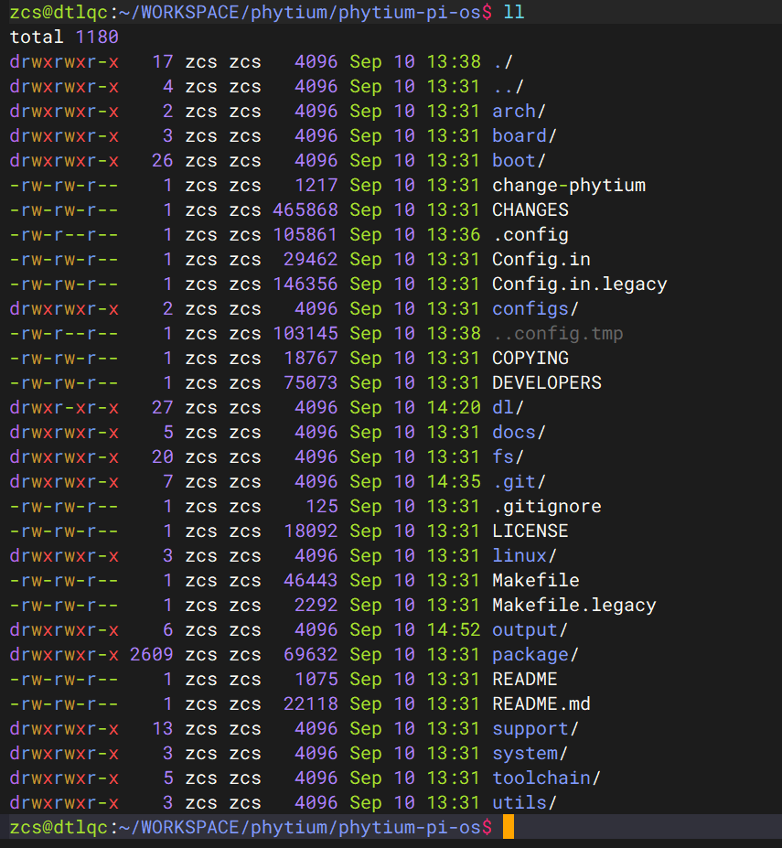Click the COPYING file name
Screen dimensions: 782x848
530,358
